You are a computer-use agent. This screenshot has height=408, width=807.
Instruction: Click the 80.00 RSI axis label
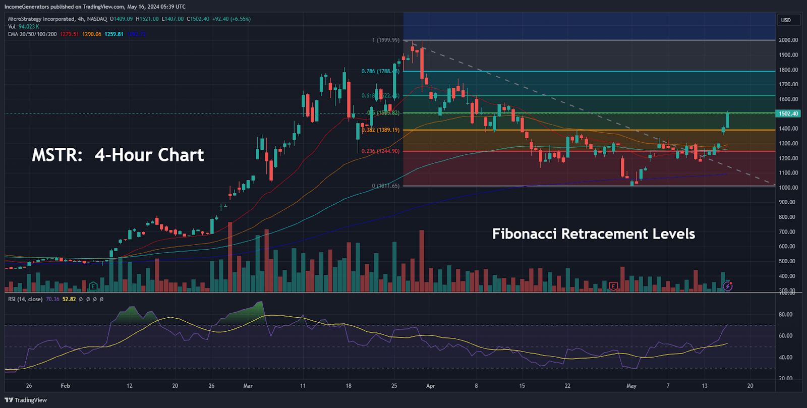785,314
